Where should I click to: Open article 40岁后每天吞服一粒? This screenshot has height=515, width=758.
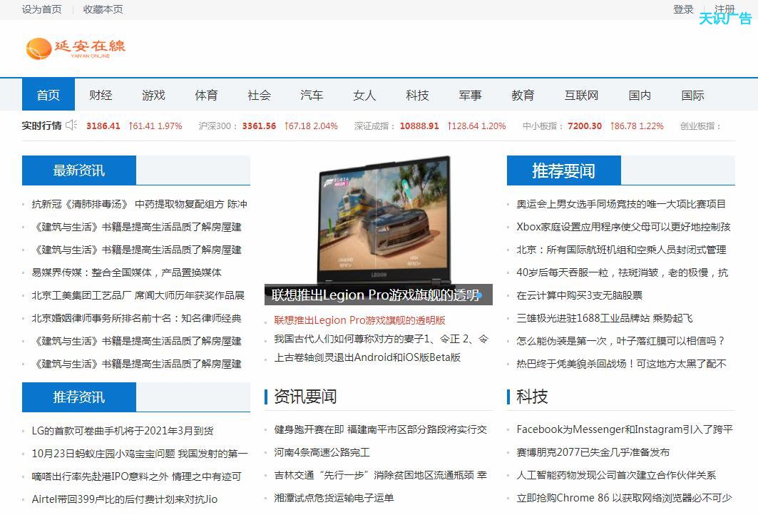pyautogui.click(x=623, y=272)
